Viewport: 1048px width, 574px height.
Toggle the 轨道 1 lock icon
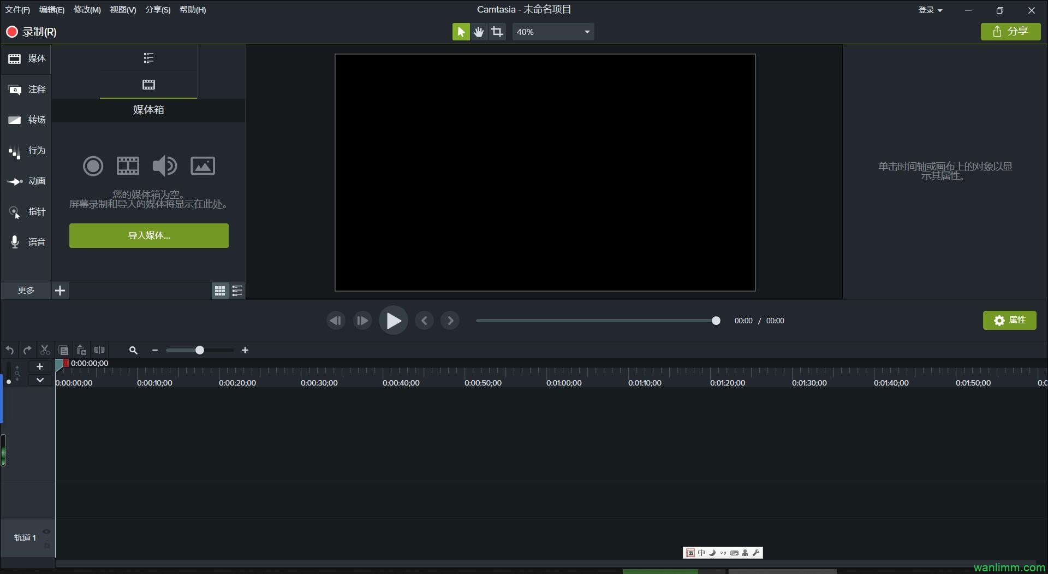47,545
